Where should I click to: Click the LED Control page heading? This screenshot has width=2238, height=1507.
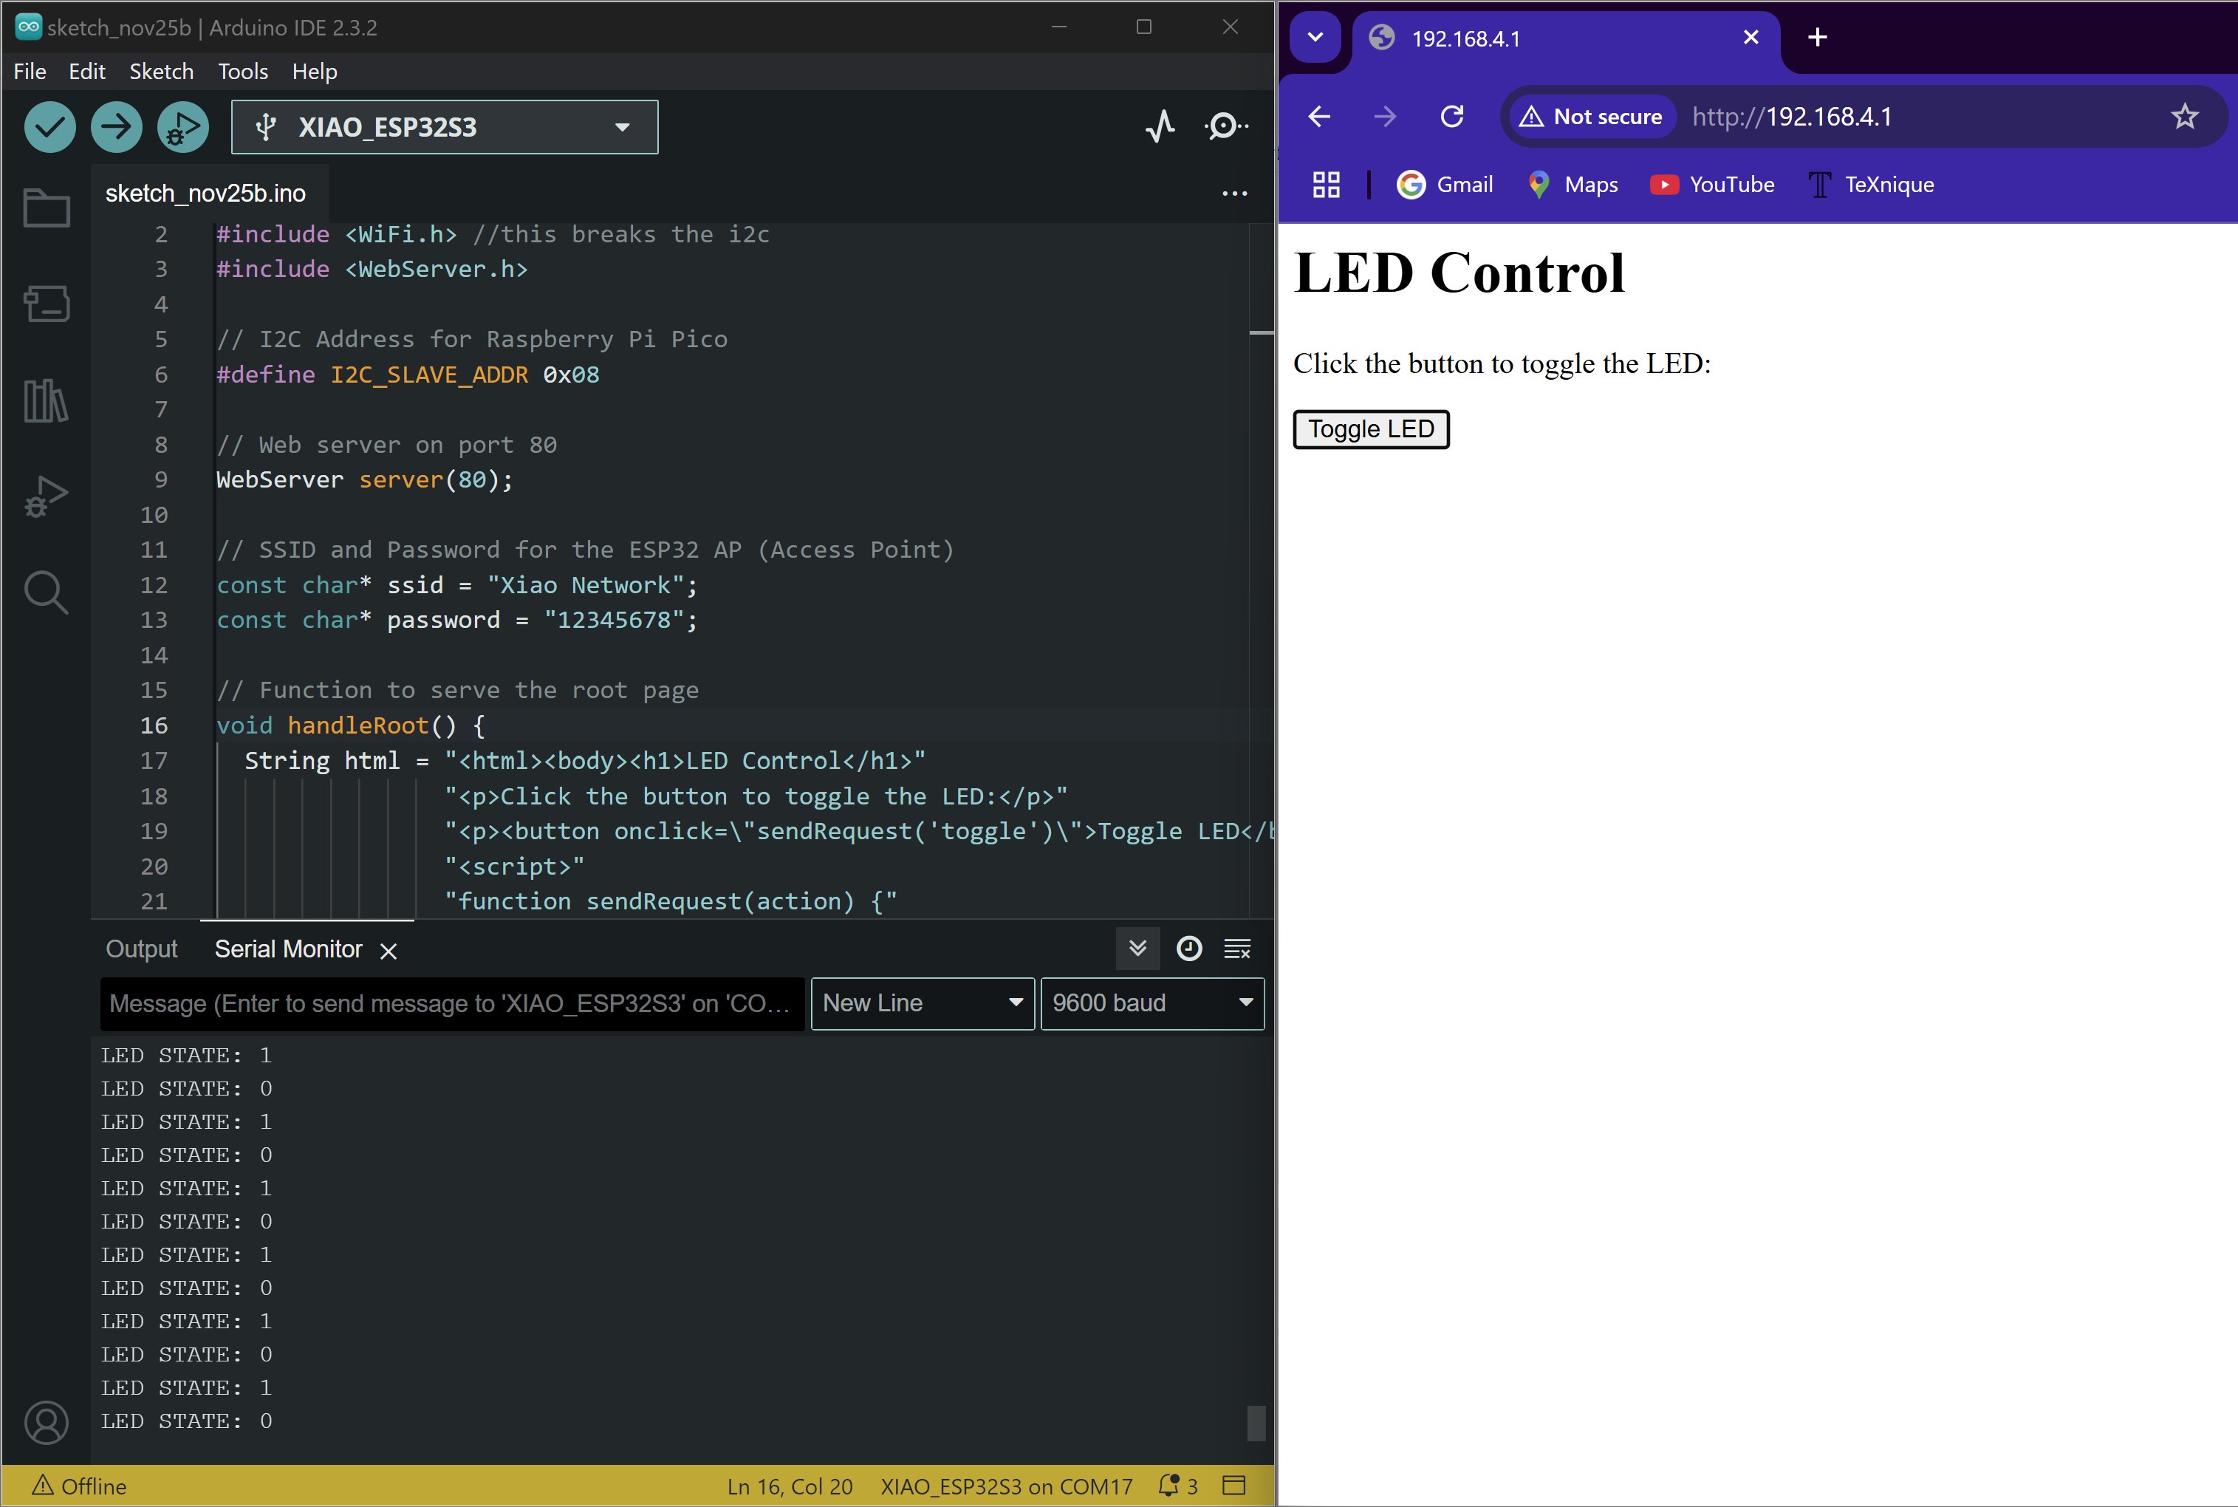pos(1459,273)
